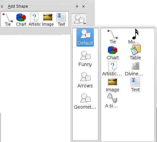157x142 pixels.
Task: Show the Geometric shapes collection
Action: (85, 101)
